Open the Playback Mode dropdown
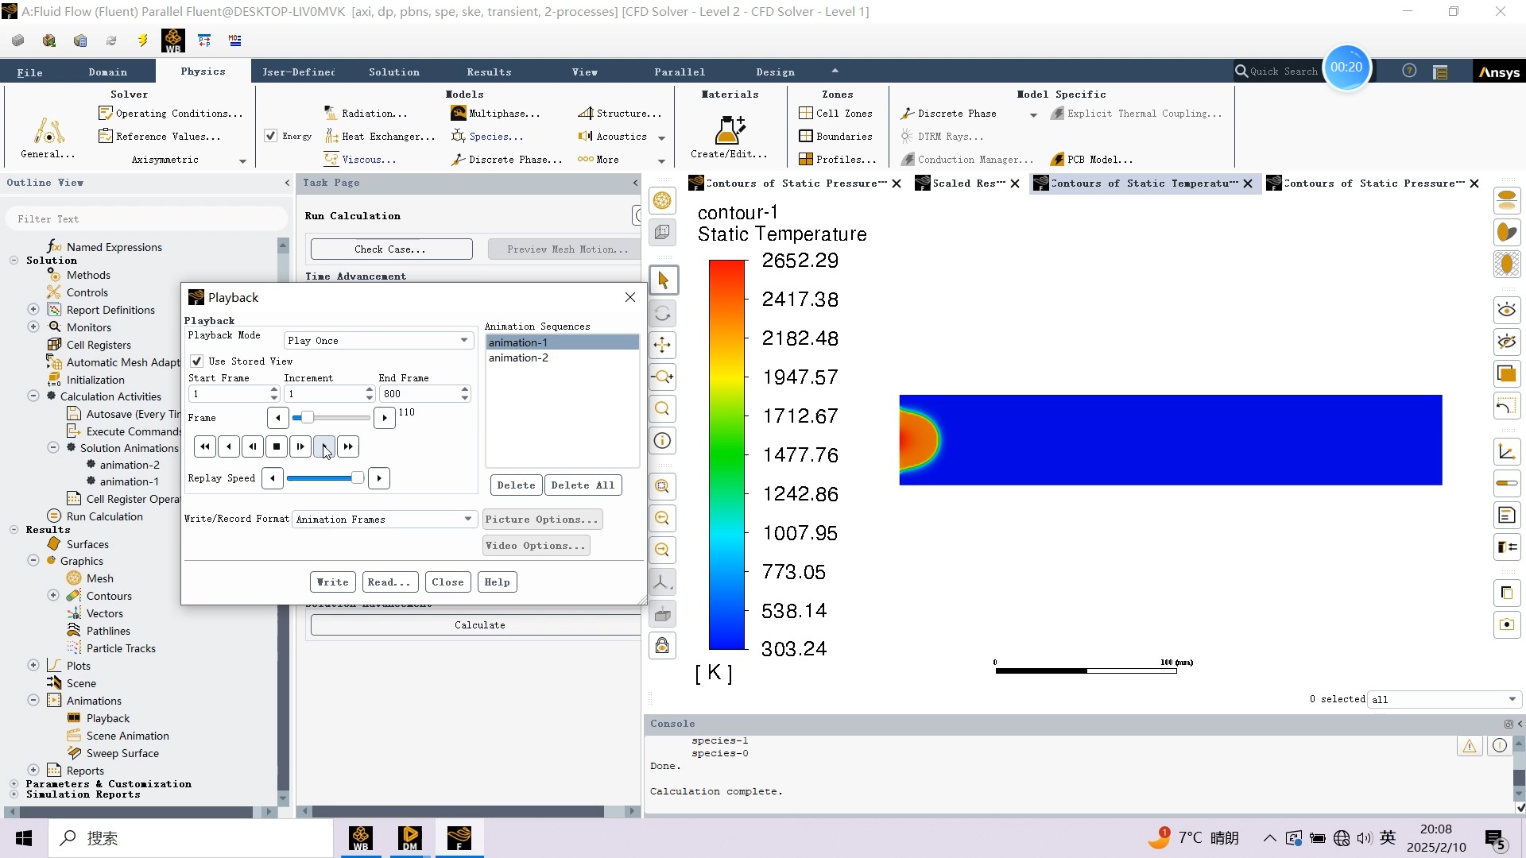The width and height of the screenshot is (1526, 858). pos(378,341)
